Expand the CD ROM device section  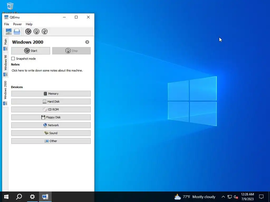tap(51, 109)
